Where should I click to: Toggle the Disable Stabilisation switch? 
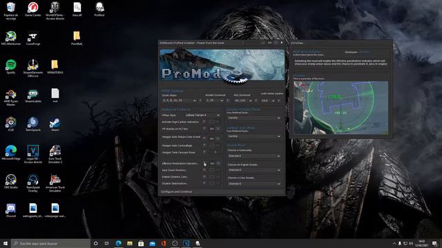pos(215,183)
